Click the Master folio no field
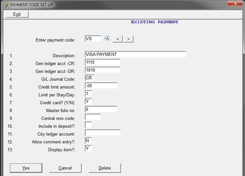Screen dimensions: 245x176 tap(101, 109)
